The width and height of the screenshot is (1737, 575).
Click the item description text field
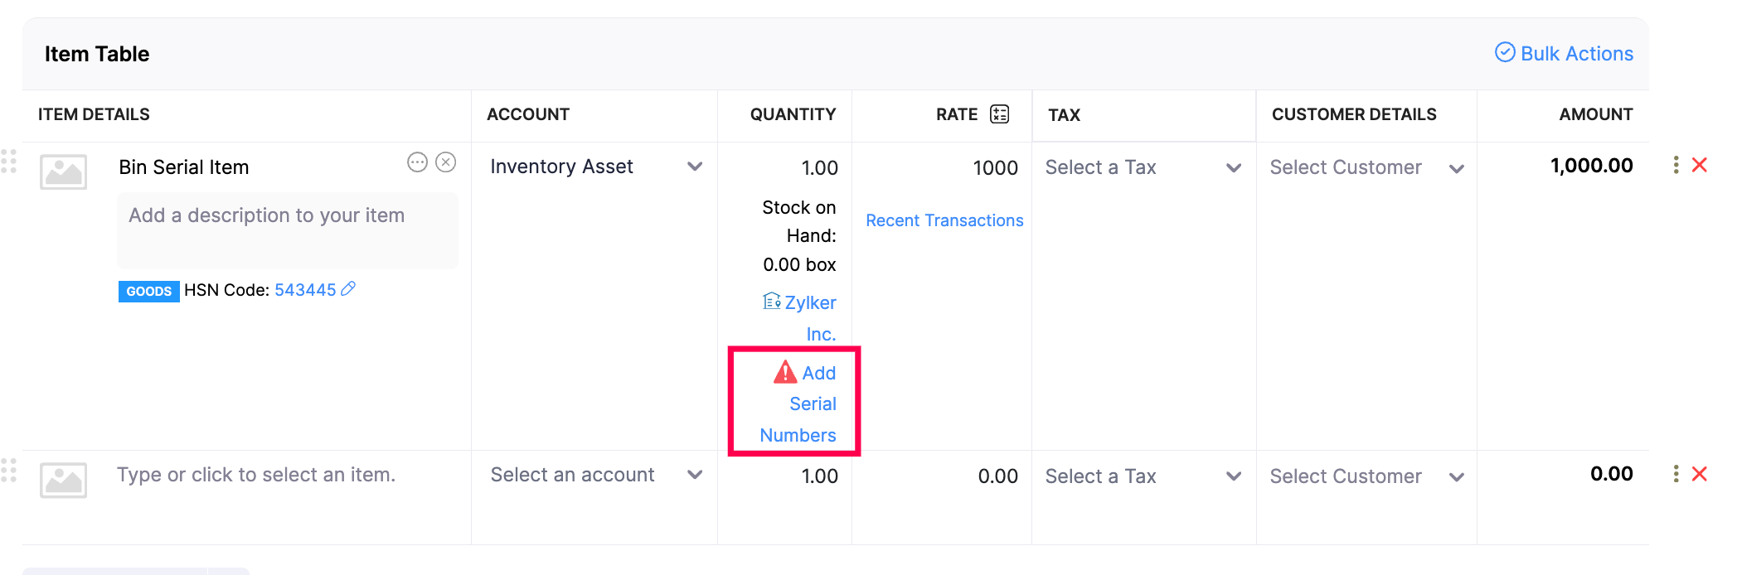287,230
